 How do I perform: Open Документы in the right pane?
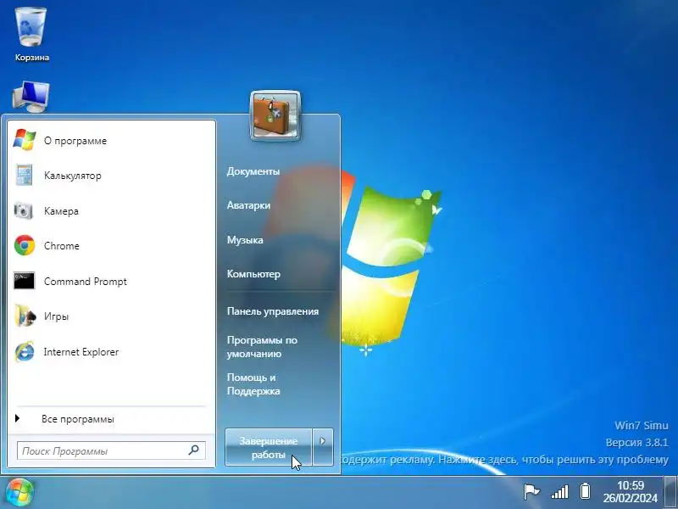coord(253,171)
